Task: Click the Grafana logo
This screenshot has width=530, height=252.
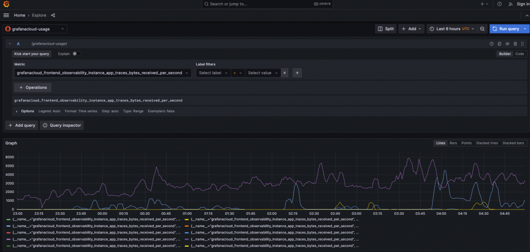Action: 6,4
